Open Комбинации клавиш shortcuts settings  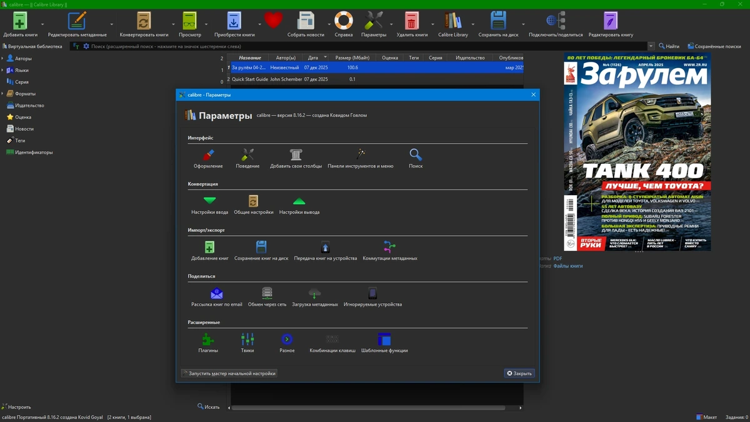click(332, 343)
